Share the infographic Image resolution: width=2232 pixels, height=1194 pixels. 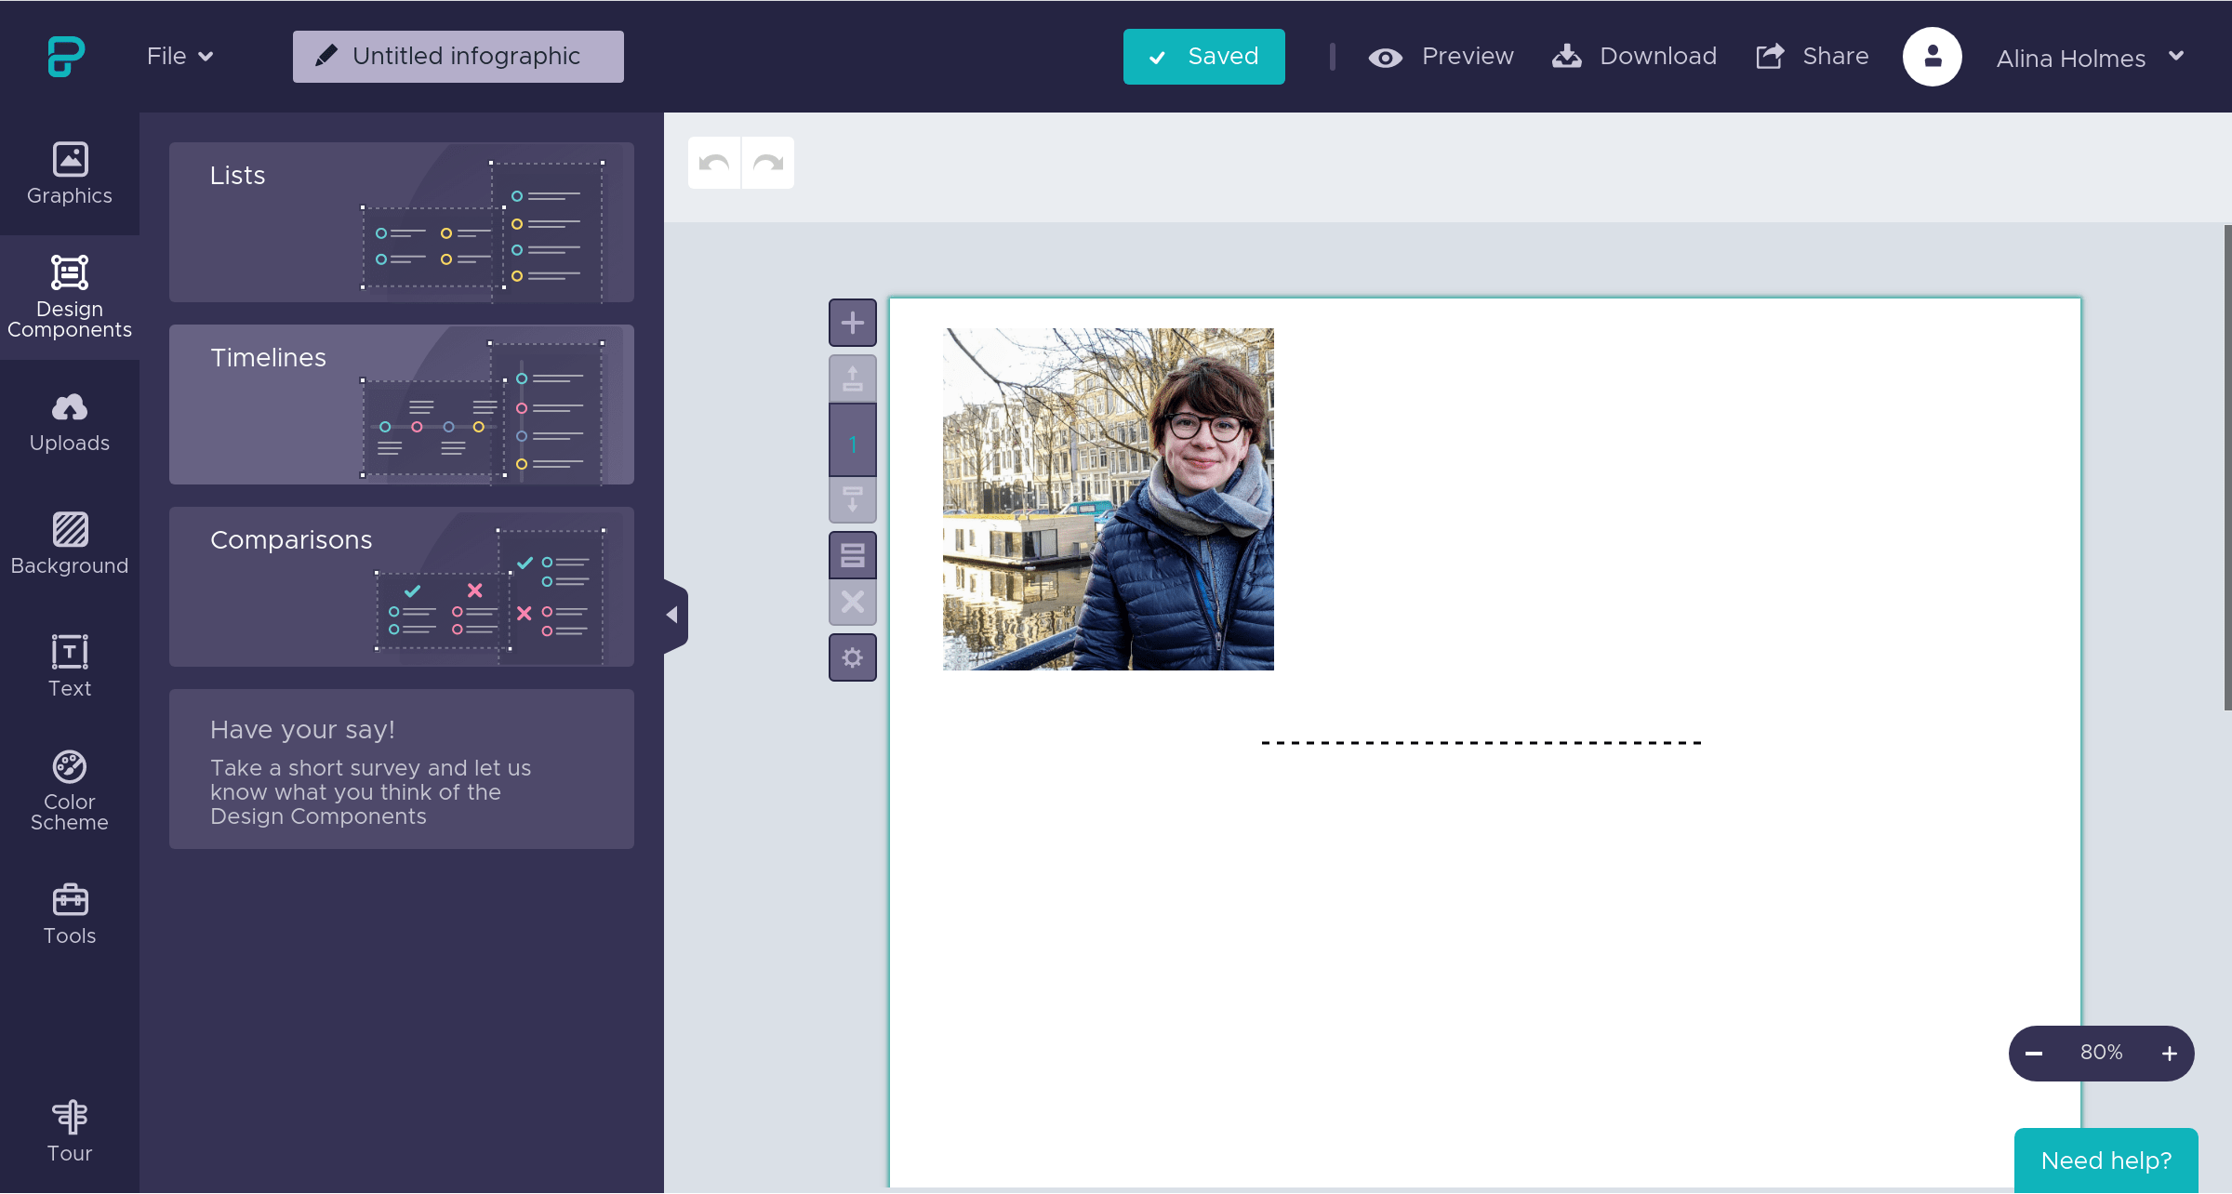1813,57
